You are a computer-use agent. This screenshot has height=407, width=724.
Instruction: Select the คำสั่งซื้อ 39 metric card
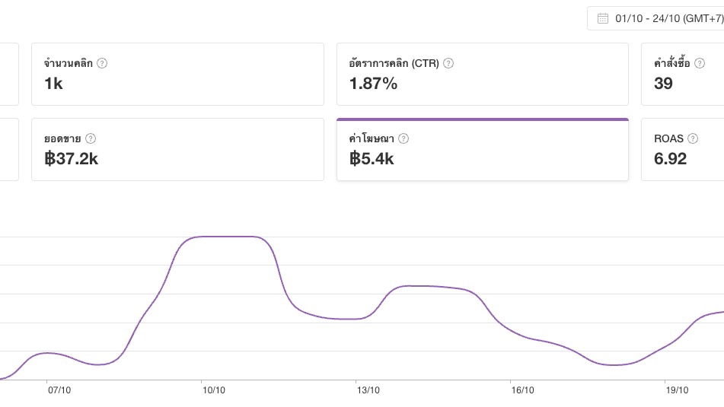pyautogui.click(x=682, y=74)
